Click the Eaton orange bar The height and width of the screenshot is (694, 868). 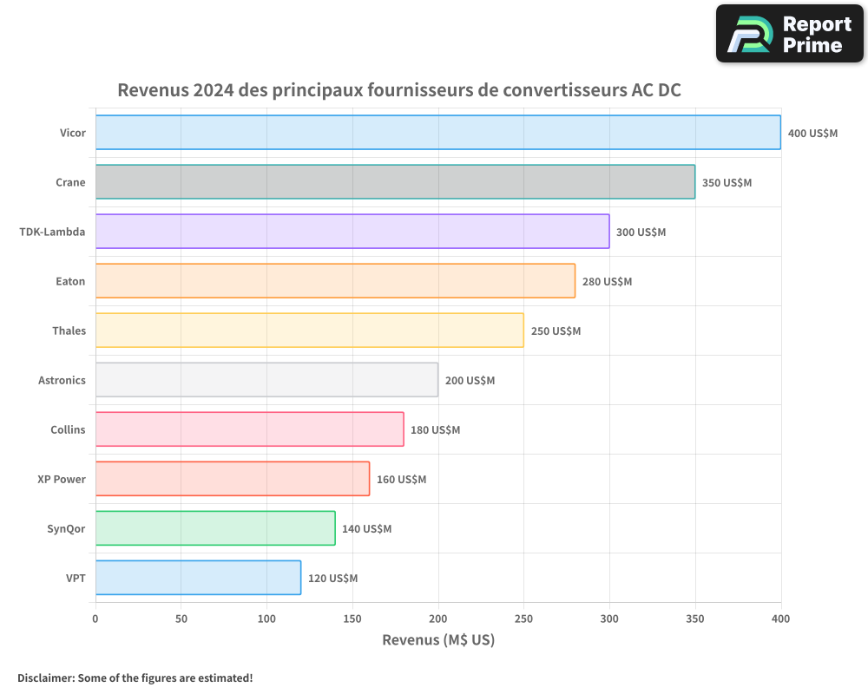[335, 281]
